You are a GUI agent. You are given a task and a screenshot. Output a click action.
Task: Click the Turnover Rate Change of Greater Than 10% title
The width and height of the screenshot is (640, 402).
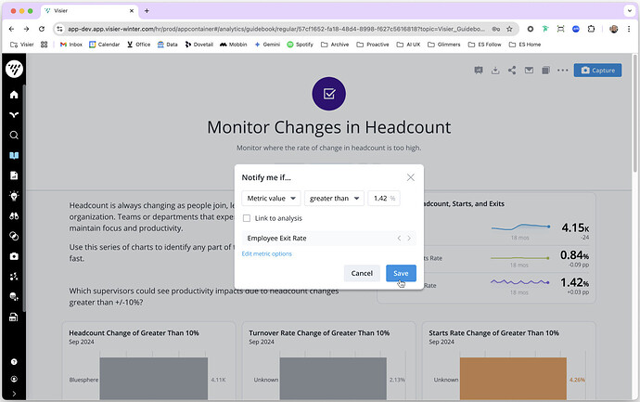pos(319,333)
